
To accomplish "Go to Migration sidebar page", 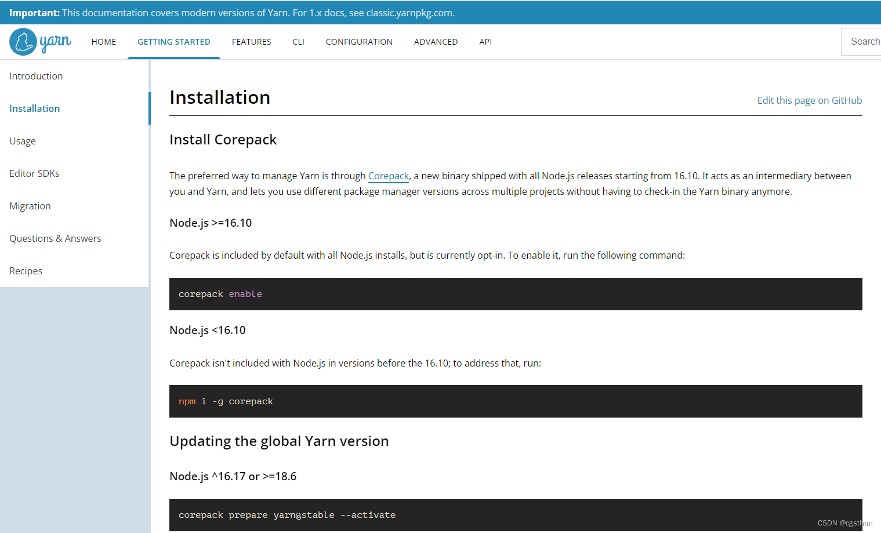I will click(30, 206).
